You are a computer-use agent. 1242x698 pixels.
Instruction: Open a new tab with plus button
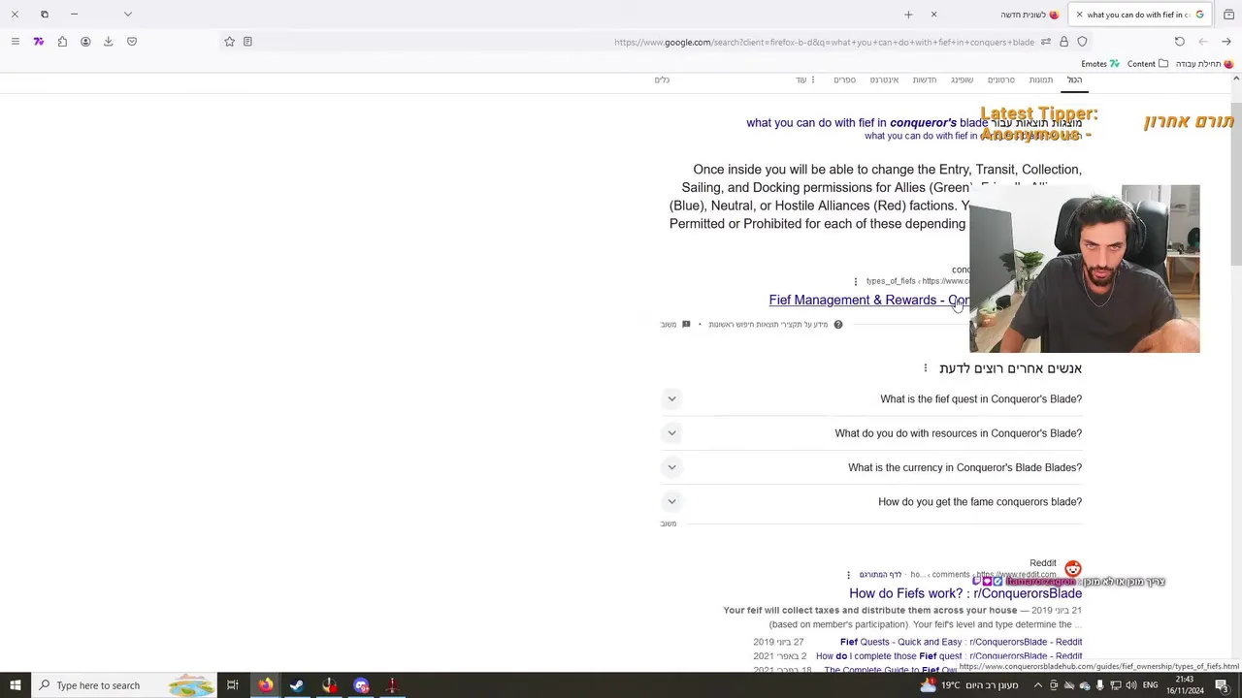click(x=908, y=15)
